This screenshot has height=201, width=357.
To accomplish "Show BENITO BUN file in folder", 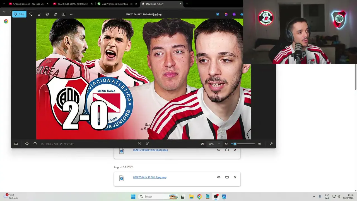I will click(x=227, y=177).
